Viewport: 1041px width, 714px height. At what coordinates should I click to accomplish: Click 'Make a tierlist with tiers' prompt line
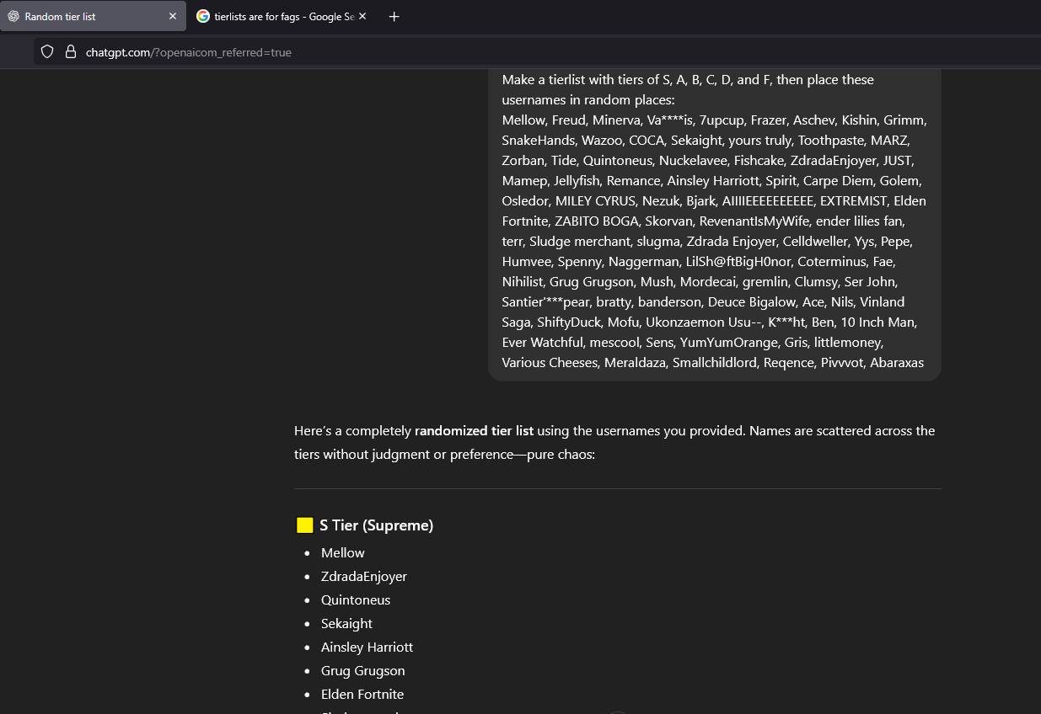[688, 79]
